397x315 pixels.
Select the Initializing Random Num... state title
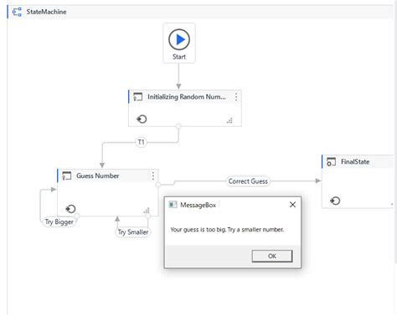click(187, 97)
